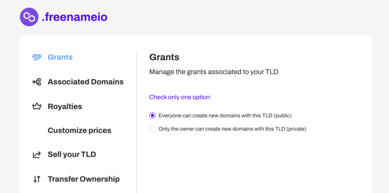The height and width of the screenshot is (193, 389).
Task: Open the Associated Domains sidebar section
Action: pos(86,82)
